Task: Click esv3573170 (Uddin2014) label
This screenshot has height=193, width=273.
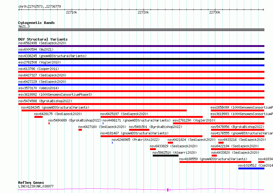Action: pyautogui.click(x=39, y=88)
